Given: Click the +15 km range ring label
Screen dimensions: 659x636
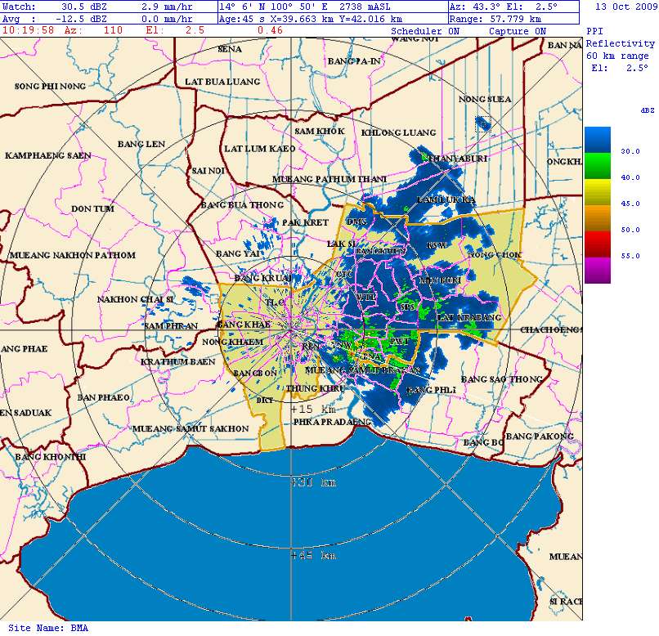Looking at the screenshot, I should pyautogui.click(x=313, y=408).
